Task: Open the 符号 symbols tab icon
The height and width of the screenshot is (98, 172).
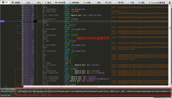Action: (106, 2)
